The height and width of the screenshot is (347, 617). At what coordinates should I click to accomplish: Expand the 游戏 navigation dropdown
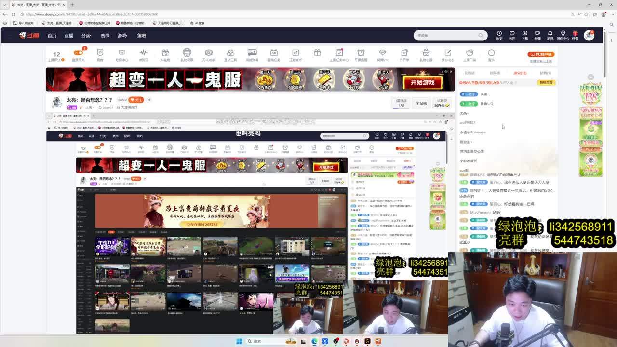(x=122, y=36)
